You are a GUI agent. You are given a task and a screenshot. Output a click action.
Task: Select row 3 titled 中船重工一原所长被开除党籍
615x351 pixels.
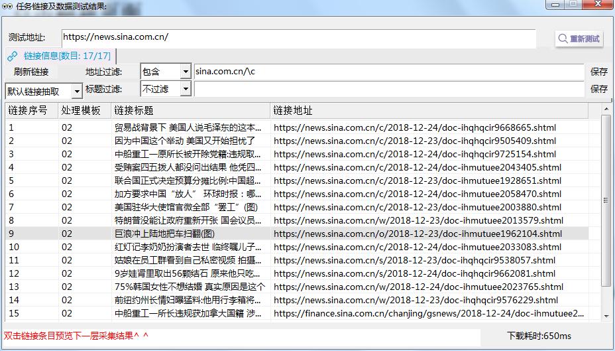[x=297, y=155]
